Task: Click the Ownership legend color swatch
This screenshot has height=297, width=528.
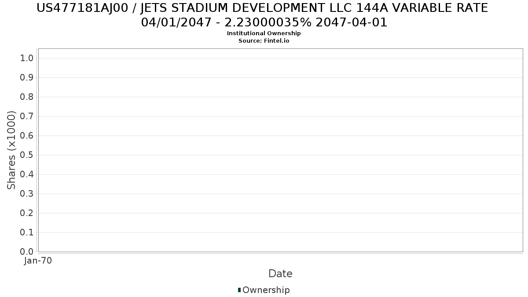Action: pos(239,290)
